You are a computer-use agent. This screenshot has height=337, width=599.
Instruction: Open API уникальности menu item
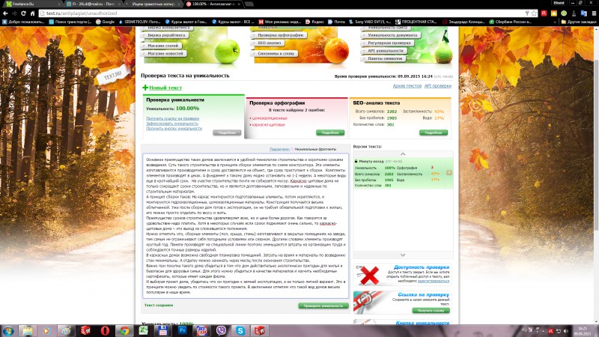385,50
